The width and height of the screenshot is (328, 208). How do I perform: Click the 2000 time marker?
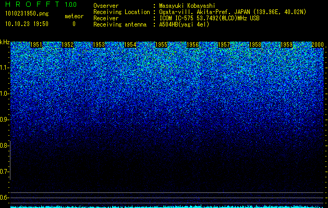(x=318, y=45)
